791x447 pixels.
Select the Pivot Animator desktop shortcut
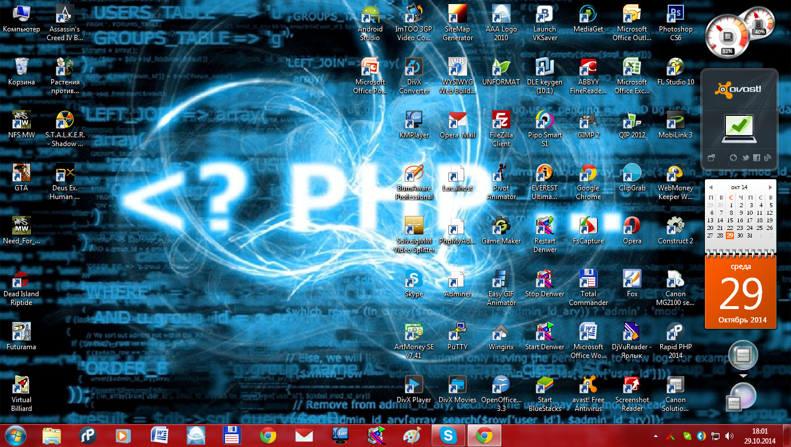501,182
